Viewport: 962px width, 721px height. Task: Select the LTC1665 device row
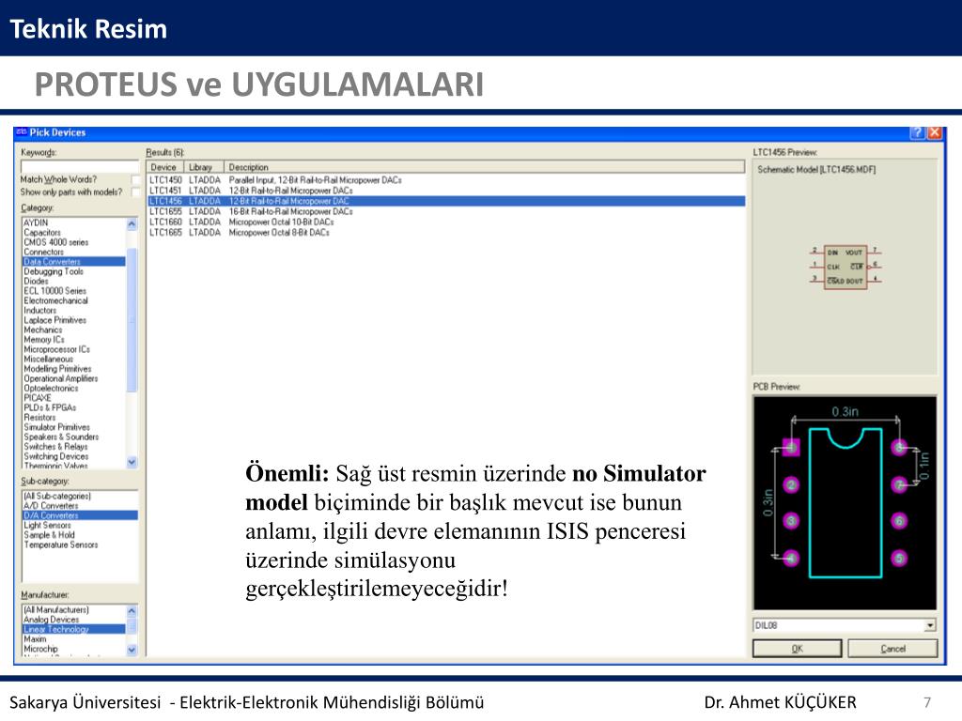[446, 233]
